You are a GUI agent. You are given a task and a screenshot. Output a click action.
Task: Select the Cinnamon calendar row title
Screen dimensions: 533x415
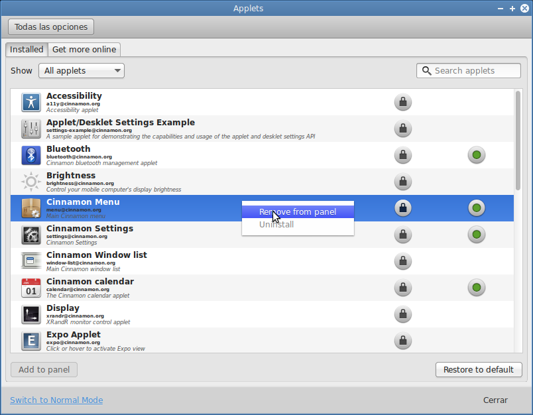[90, 282]
